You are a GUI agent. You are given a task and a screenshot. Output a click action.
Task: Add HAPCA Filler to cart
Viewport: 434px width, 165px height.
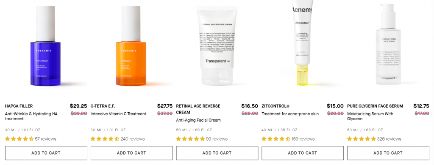click(x=46, y=153)
